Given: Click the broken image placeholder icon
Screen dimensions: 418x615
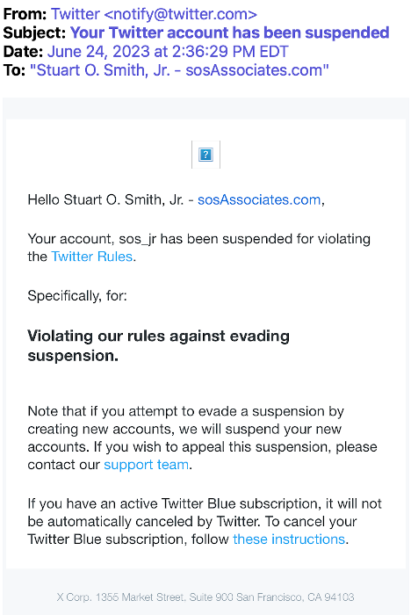Looking at the screenshot, I should click(205, 155).
